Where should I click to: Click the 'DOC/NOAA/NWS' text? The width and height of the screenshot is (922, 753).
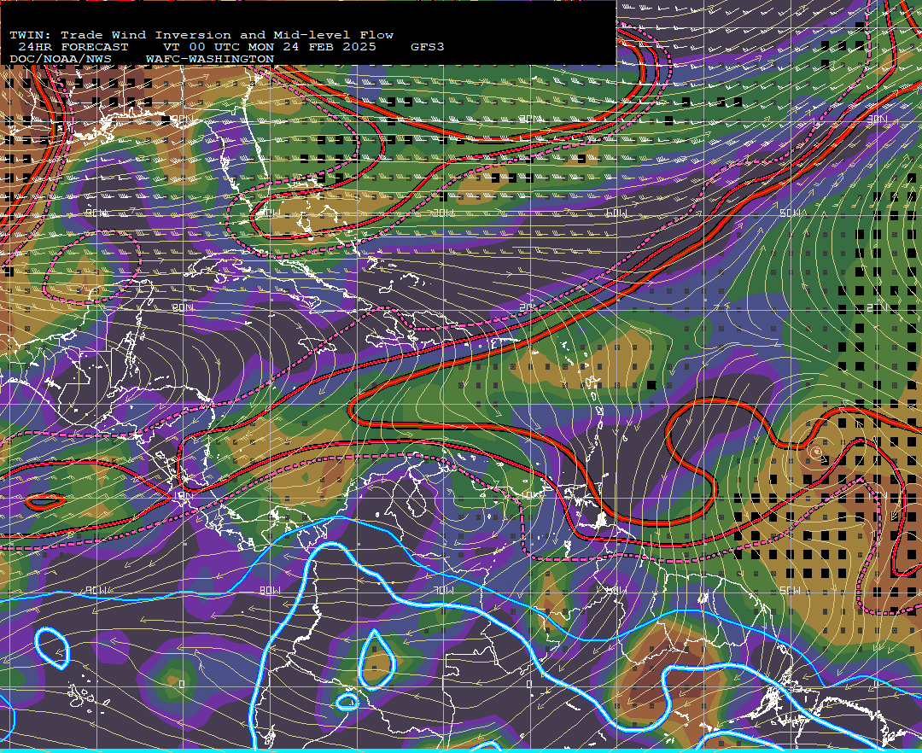[x=61, y=59]
